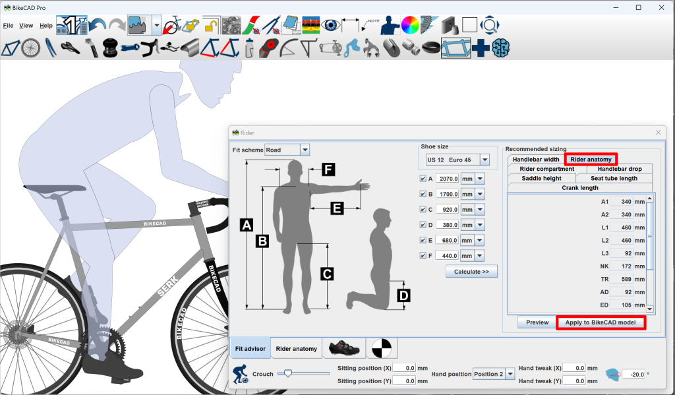Select the crankset drivetrain icon
Viewport: 675px width, 395px height.
[329, 48]
